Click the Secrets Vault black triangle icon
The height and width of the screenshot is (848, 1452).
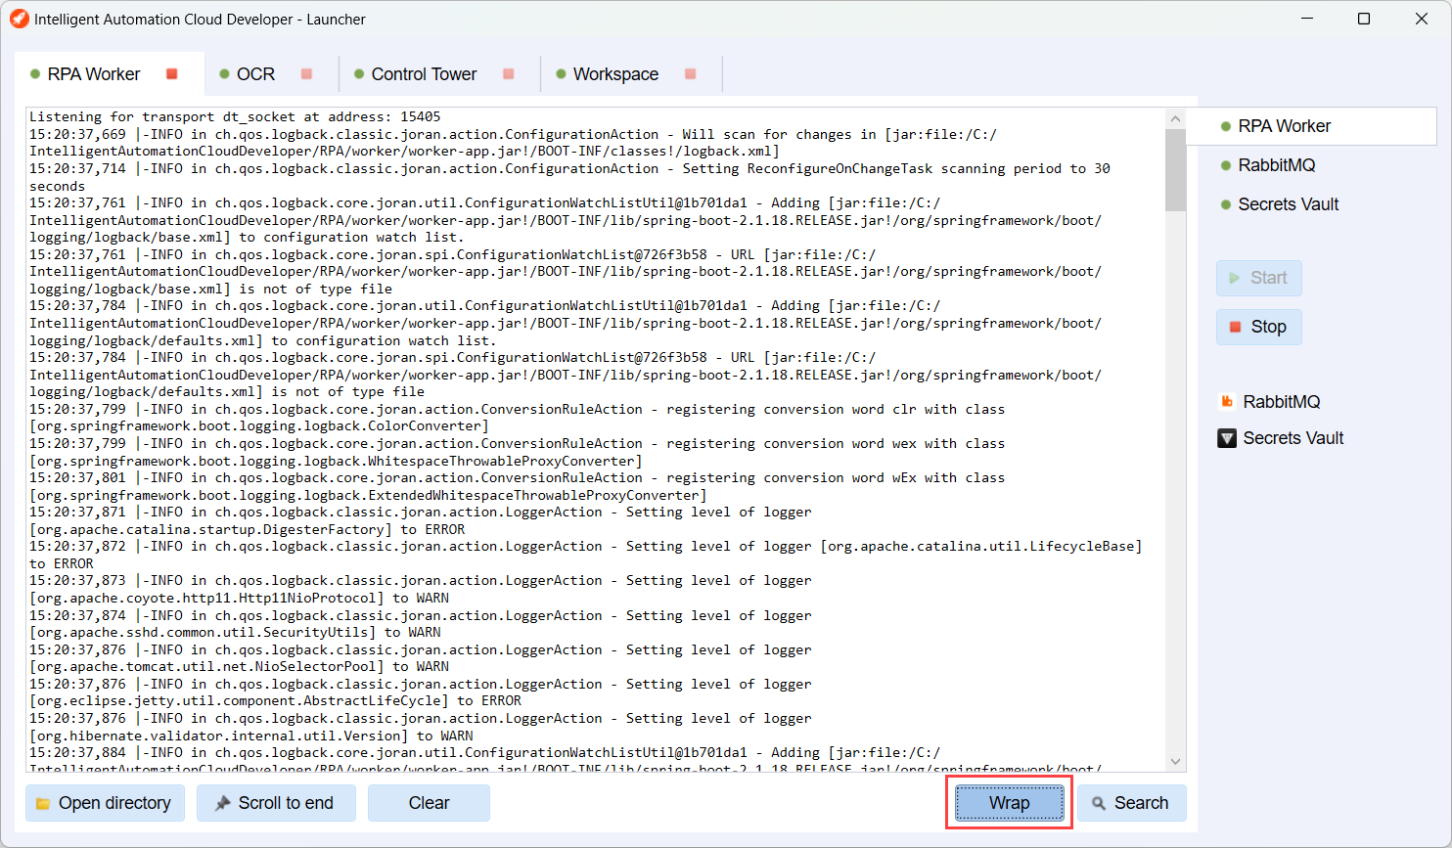point(1227,438)
